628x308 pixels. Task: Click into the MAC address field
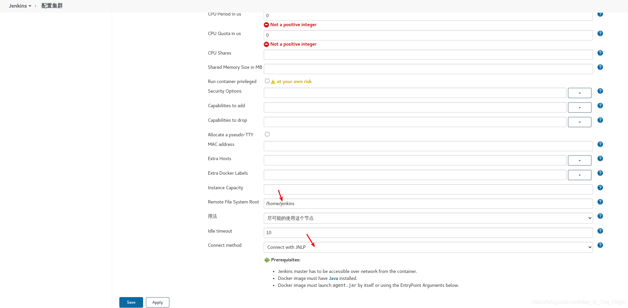pos(428,146)
